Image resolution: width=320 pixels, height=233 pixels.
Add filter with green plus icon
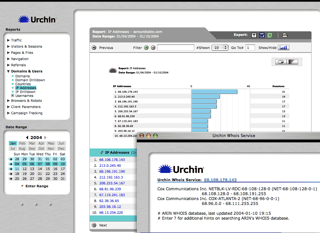tap(146, 48)
